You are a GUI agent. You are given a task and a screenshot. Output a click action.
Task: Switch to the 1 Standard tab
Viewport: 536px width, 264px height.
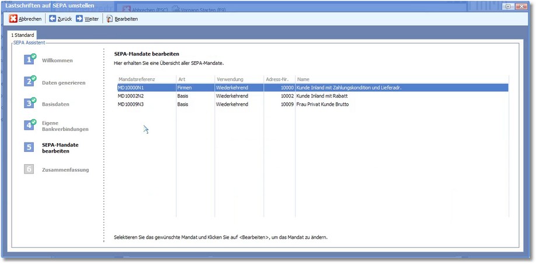click(x=23, y=36)
